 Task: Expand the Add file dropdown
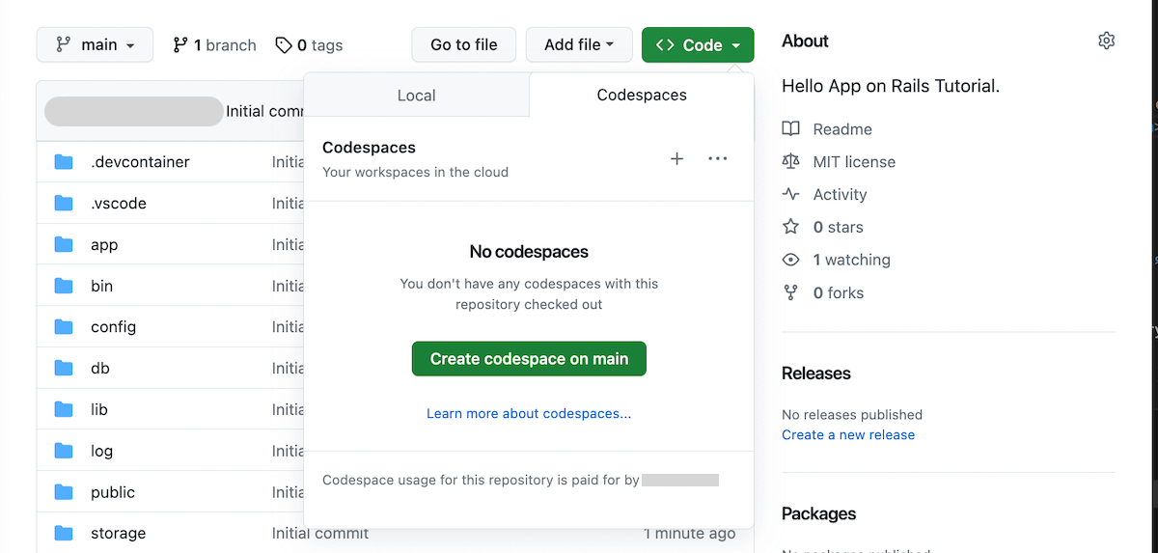point(579,44)
